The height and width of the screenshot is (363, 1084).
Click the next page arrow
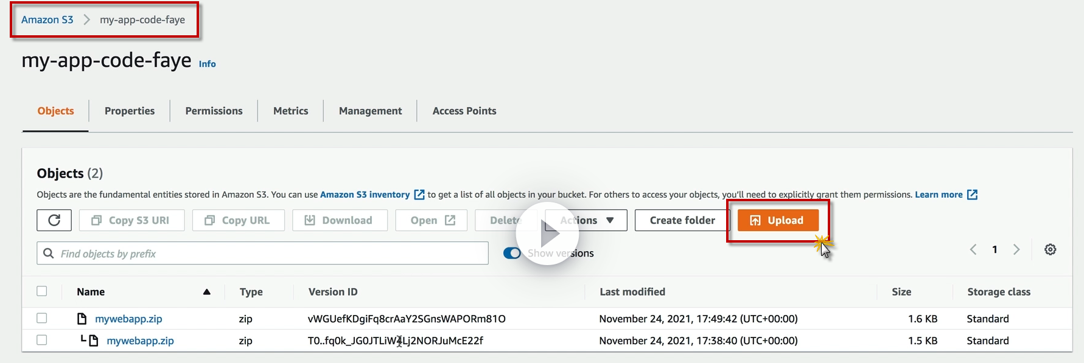tap(1016, 249)
